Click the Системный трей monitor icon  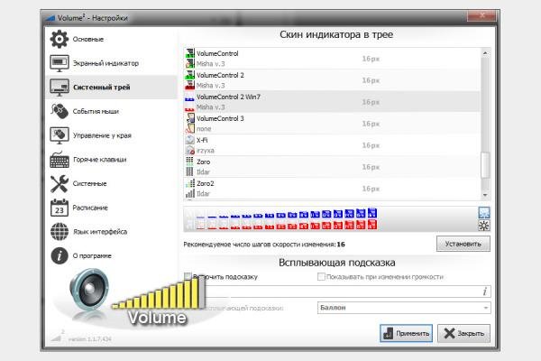[60, 88]
